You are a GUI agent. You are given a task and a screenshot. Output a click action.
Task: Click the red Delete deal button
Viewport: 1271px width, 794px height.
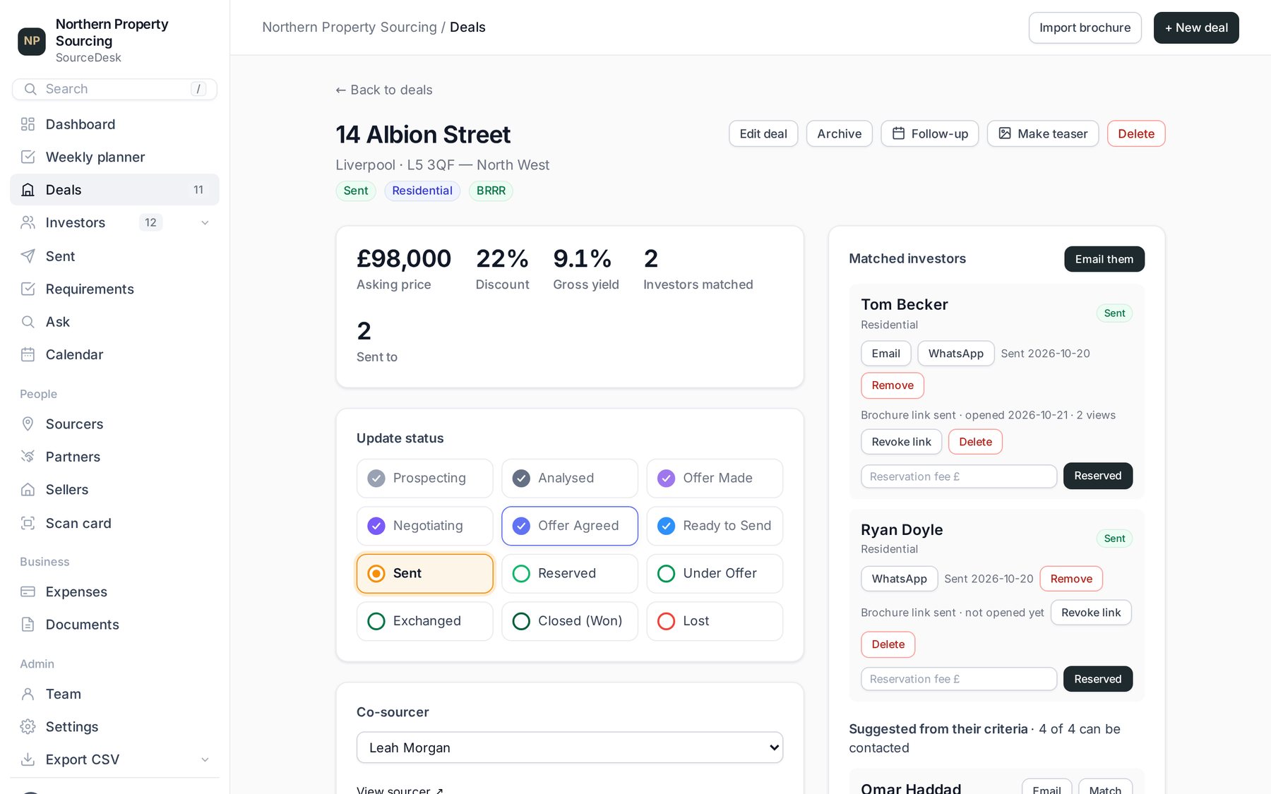point(1136,133)
